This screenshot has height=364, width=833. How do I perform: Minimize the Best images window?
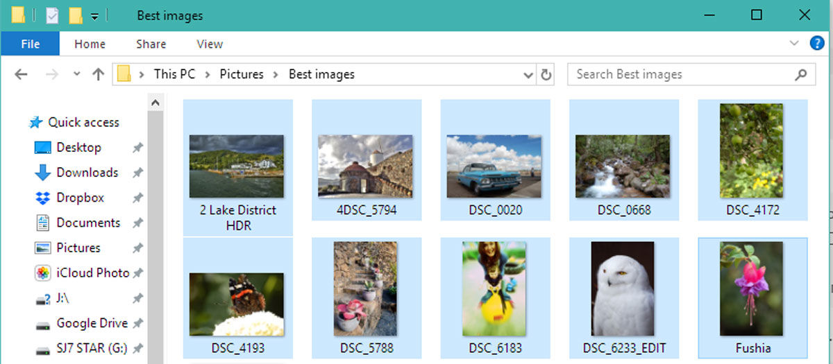coord(709,15)
